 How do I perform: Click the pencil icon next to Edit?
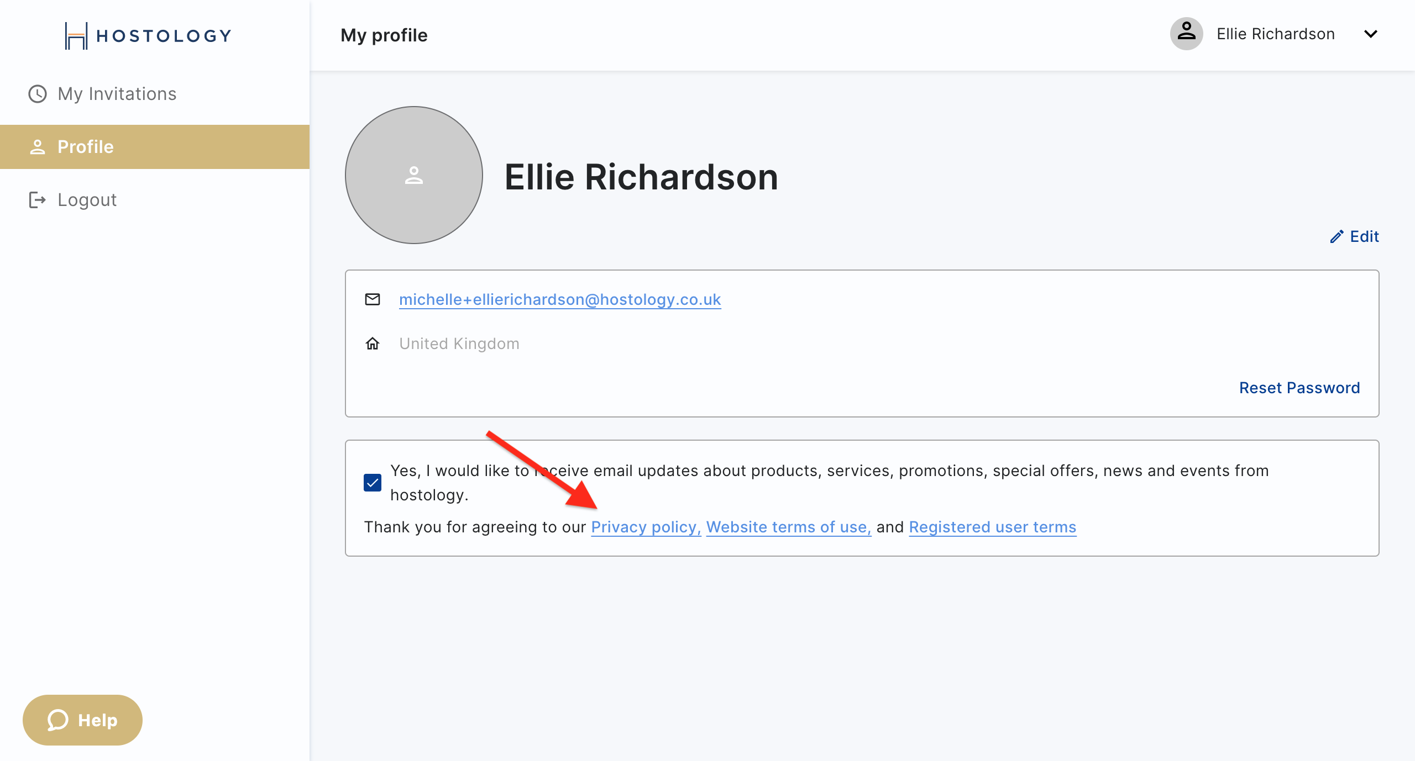pyautogui.click(x=1337, y=237)
